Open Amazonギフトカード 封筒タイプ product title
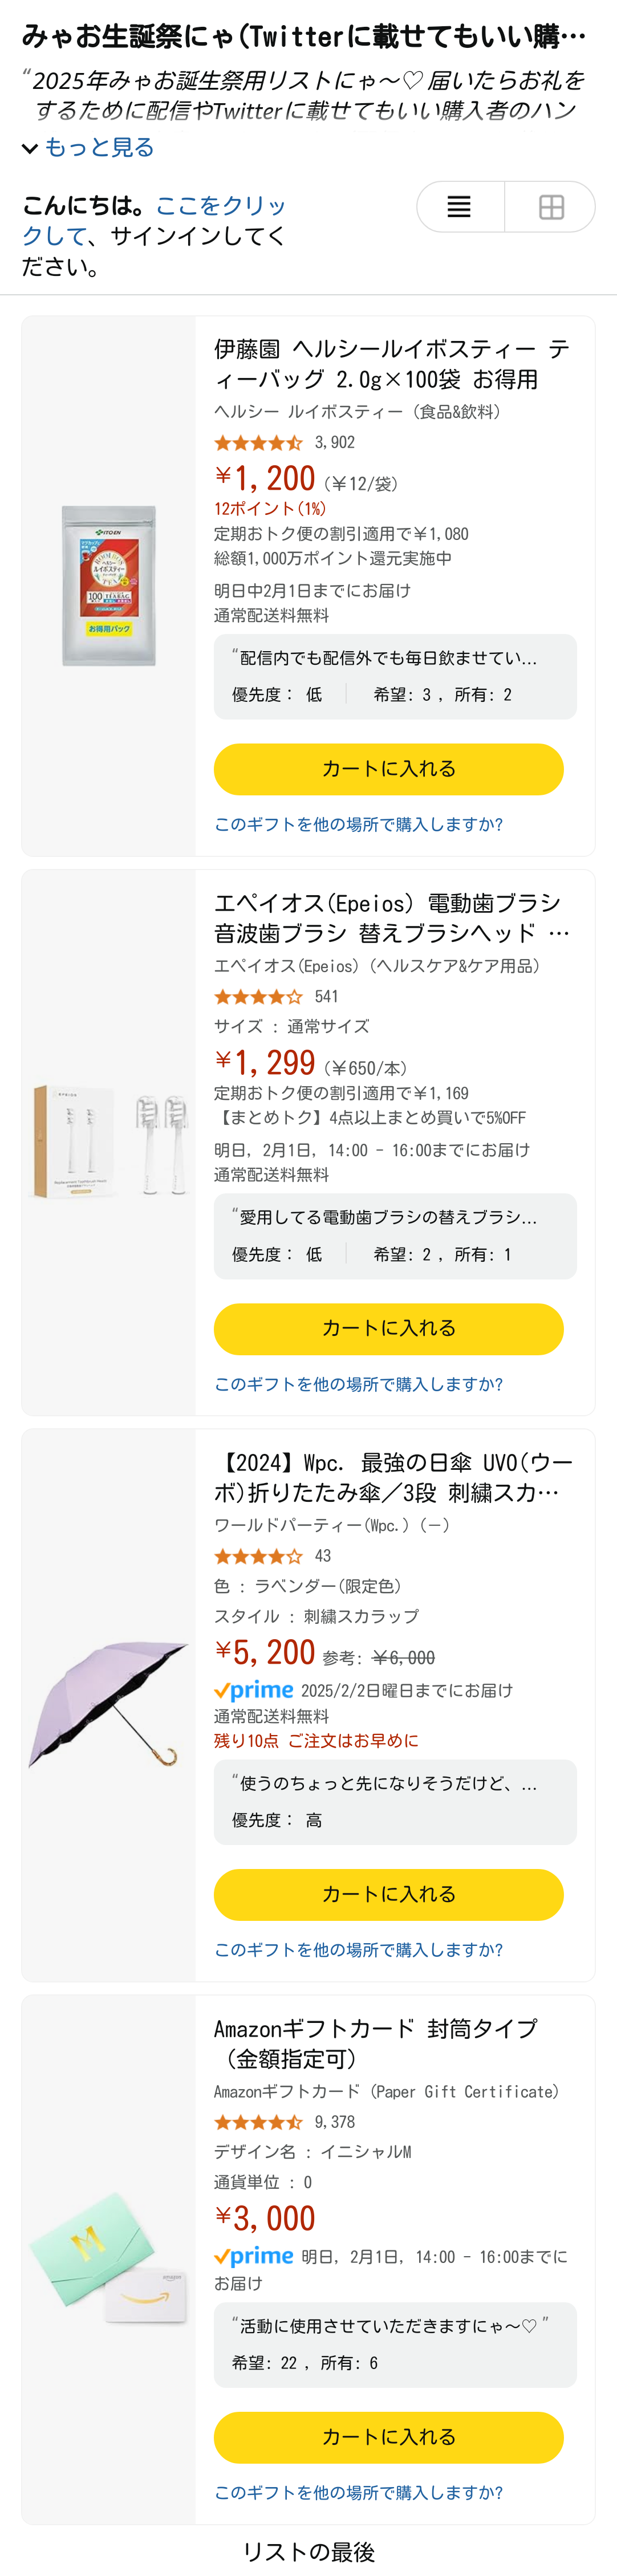Screen dimensions: 617x2576 click(376, 2044)
